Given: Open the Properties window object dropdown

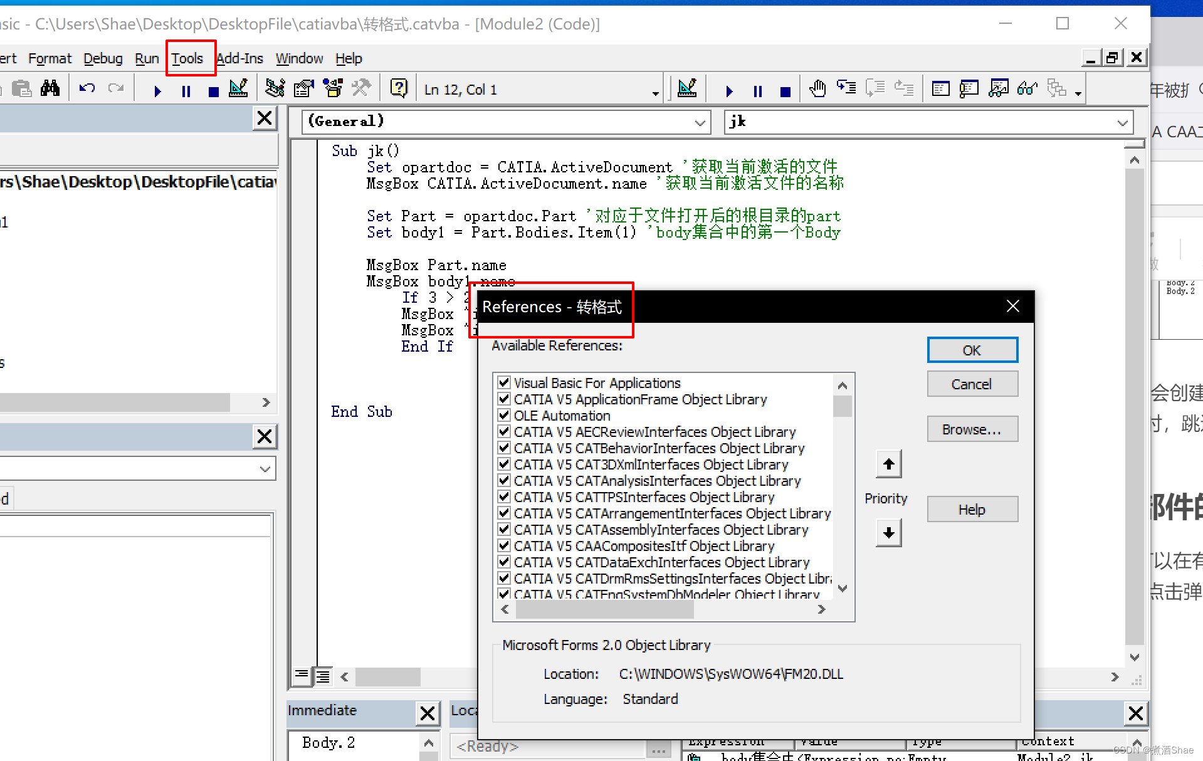Looking at the screenshot, I should [x=265, y=469].
